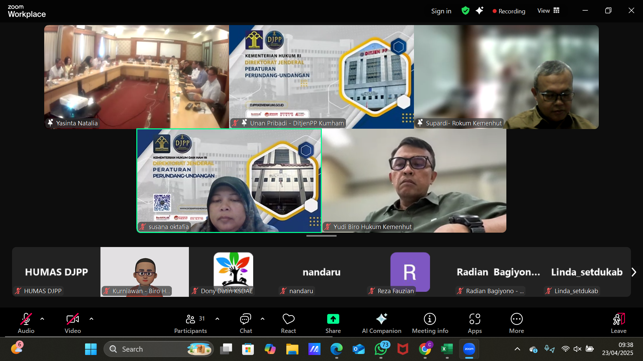
Task: Select Kurniawan - Biro H... avatar tile
Action: 145,272
